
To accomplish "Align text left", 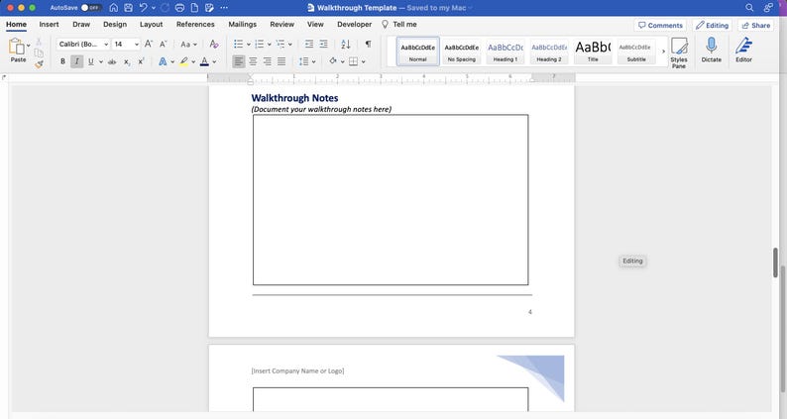I will click(x=239, y=61).
